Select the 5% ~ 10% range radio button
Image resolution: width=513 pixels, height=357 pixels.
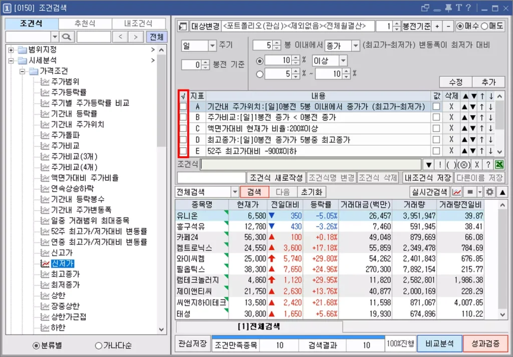point(260,74)
